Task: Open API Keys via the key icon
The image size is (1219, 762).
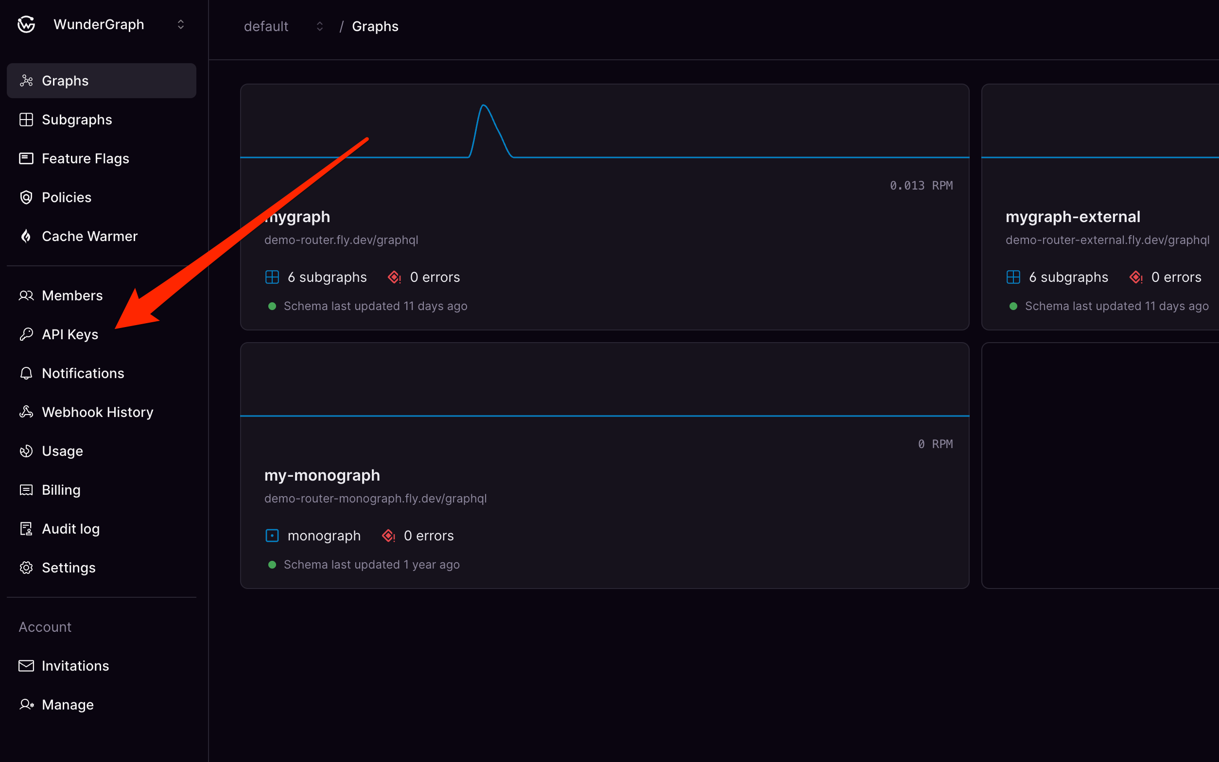Action: click(x=26, y=334)
